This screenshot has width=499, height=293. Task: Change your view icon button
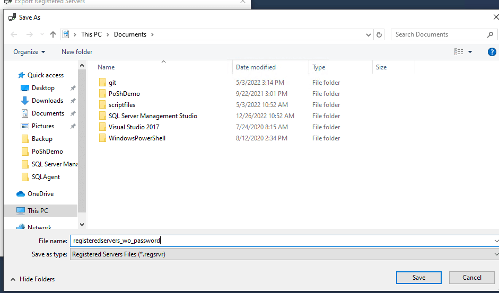(x=459, y=52)
